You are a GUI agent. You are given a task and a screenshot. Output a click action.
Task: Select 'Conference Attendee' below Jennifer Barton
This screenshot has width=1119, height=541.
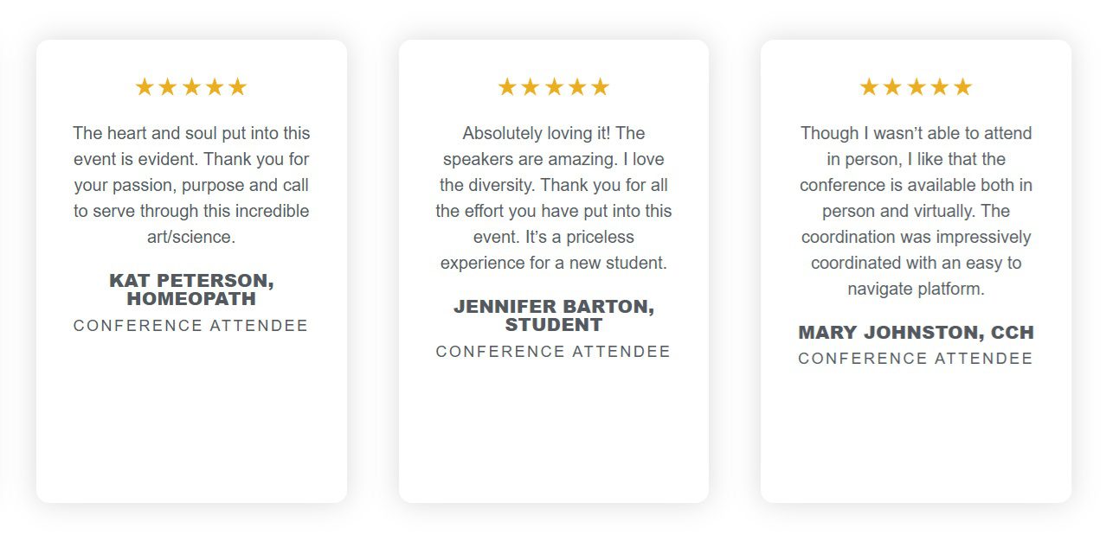[554, 352]
